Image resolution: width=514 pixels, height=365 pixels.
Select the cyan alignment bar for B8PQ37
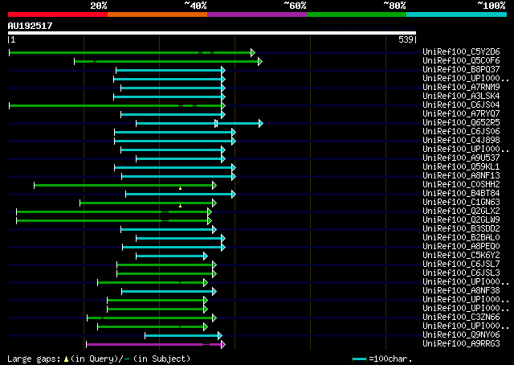169,70
